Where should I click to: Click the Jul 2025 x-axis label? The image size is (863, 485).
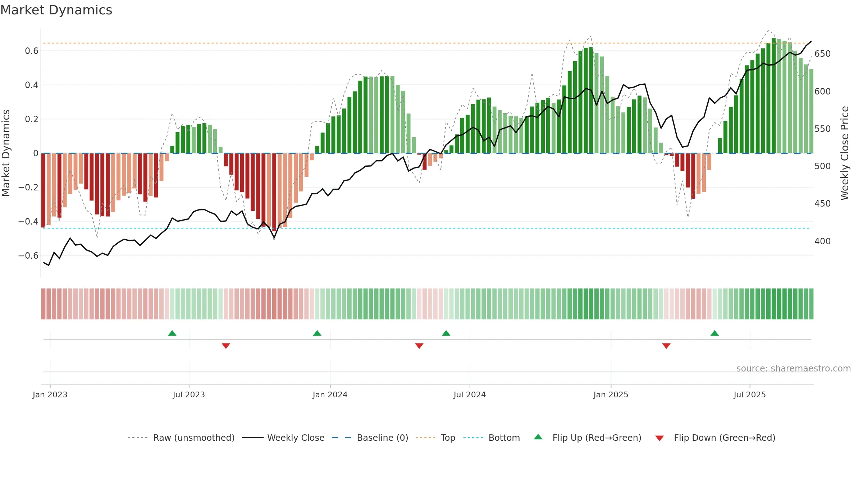click(x=750, y=394)
